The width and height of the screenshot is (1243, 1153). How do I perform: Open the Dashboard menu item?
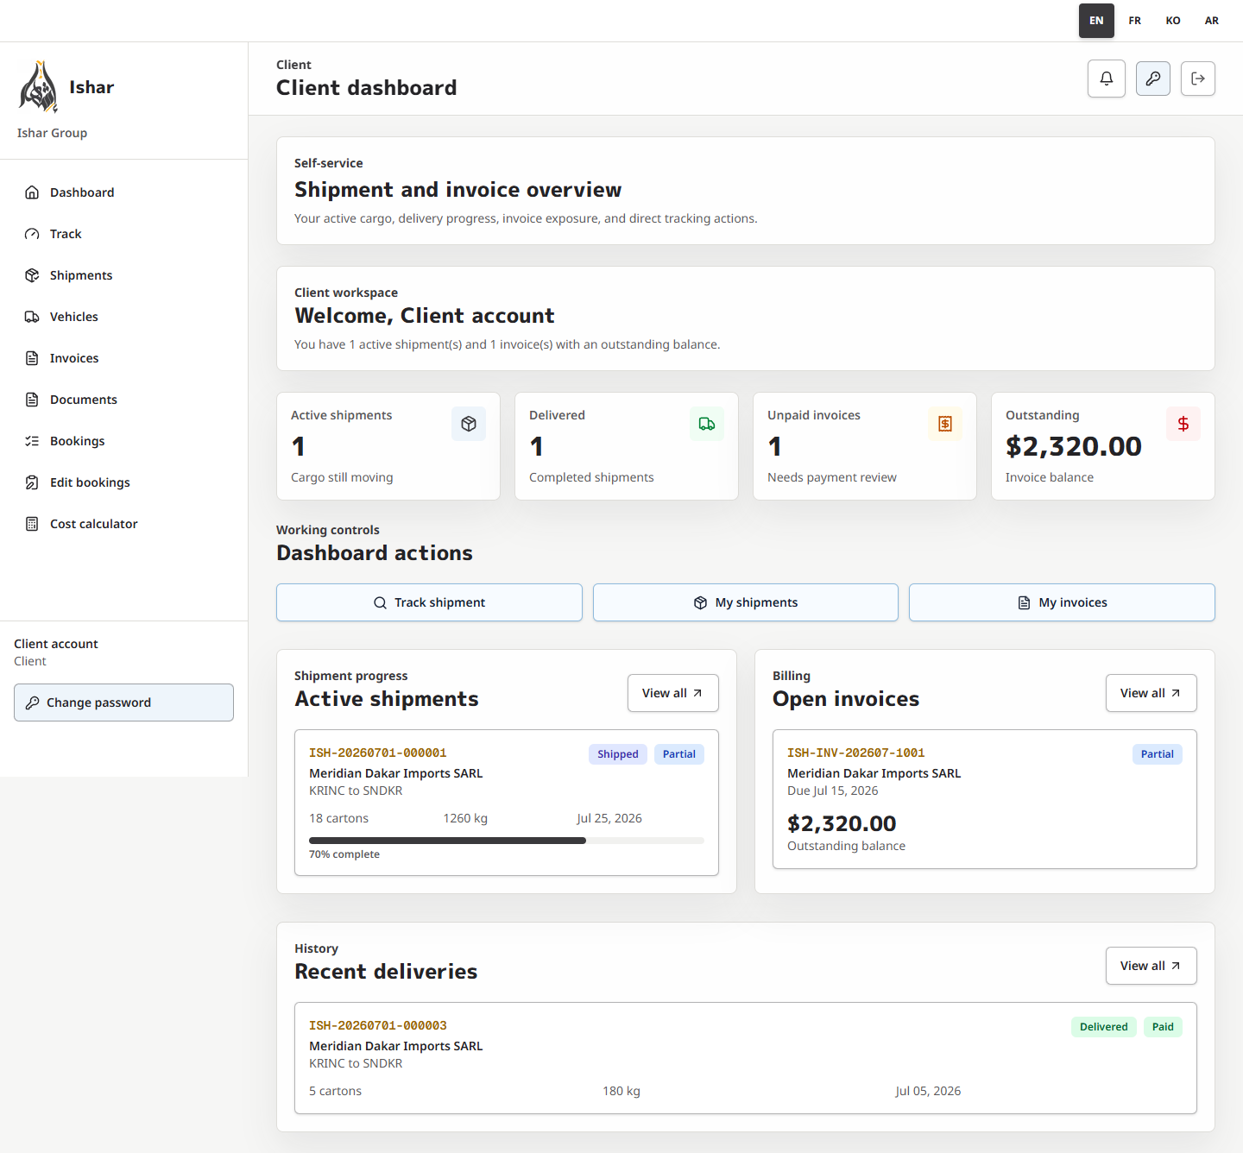tap(124, 192)
